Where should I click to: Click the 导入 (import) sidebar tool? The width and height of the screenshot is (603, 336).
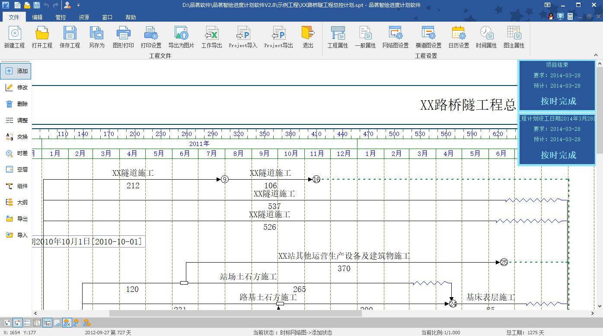coord(16,235)
